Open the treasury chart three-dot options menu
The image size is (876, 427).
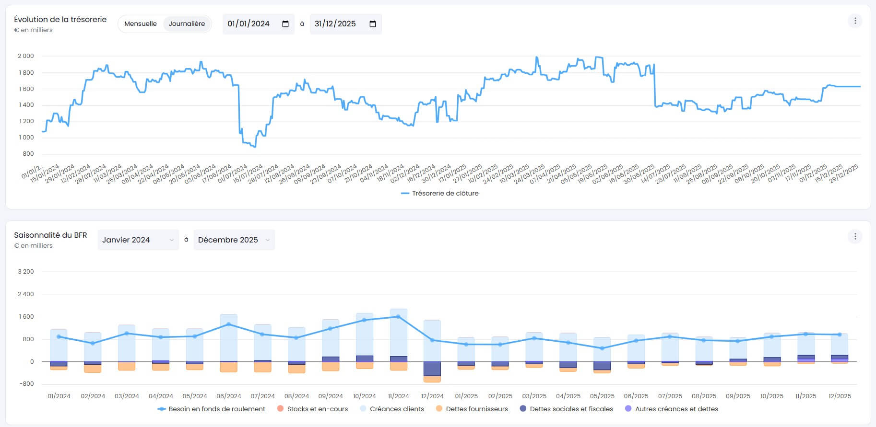point(855,21)
